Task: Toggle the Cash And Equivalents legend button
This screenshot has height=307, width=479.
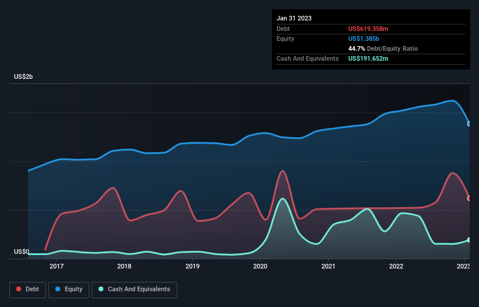Action: pos(134,289)
